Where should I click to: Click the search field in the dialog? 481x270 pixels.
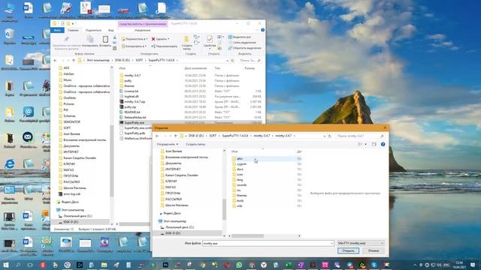coord(359,136)
